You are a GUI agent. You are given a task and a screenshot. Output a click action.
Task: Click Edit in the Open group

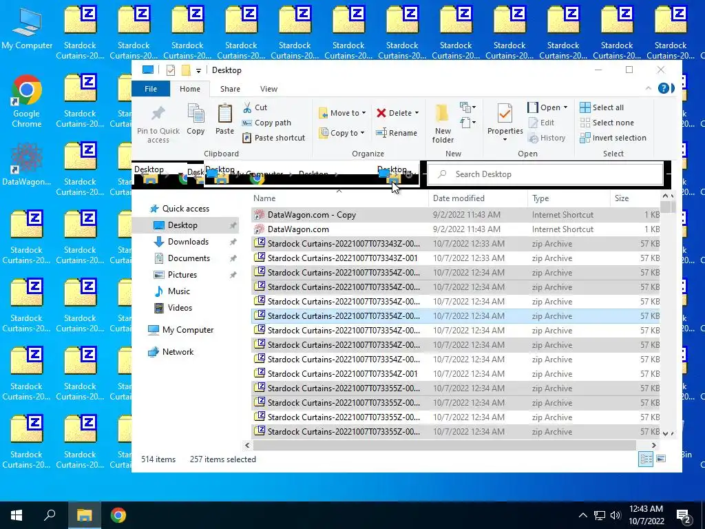click(541, 123)
